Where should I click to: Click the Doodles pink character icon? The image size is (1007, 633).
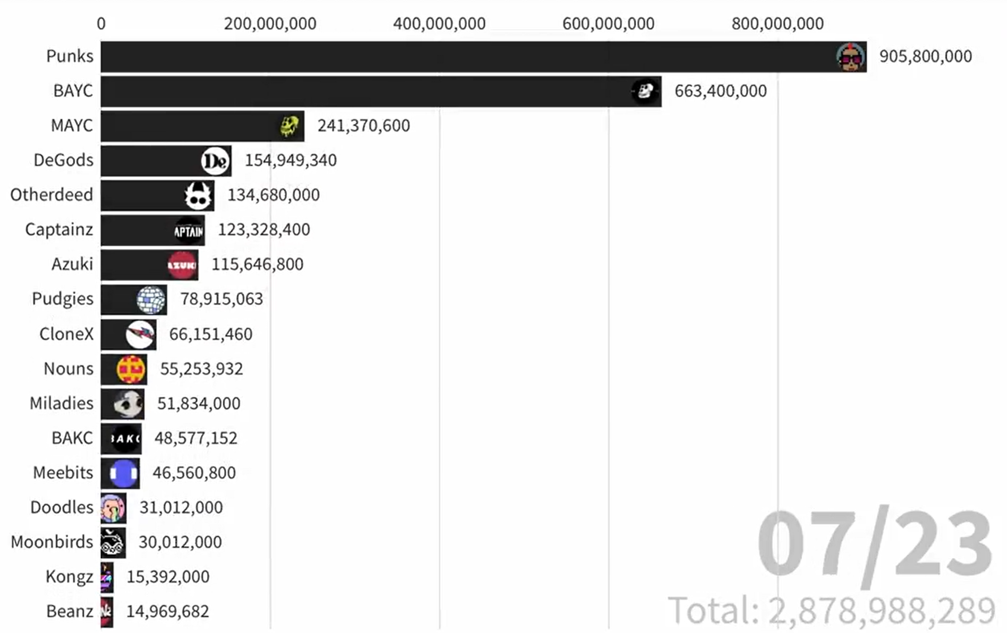pyautogui.click(x=113, y=508)
